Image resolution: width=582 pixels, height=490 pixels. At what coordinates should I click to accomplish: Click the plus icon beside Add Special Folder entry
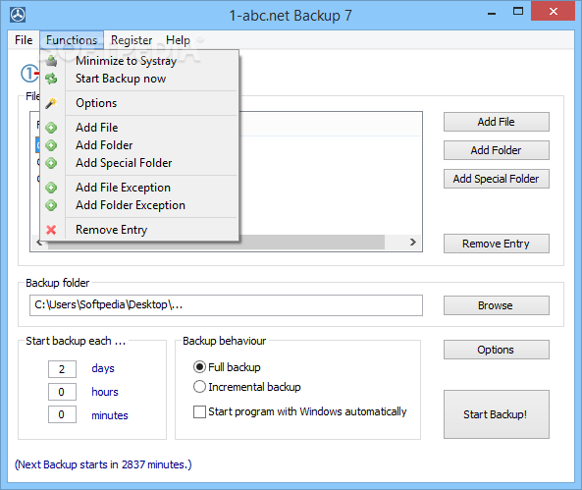(51, 163)
